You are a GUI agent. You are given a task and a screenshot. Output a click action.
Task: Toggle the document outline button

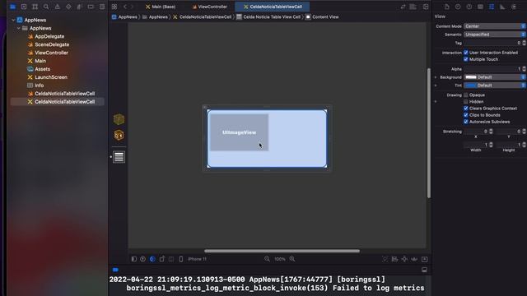[133, 259]
